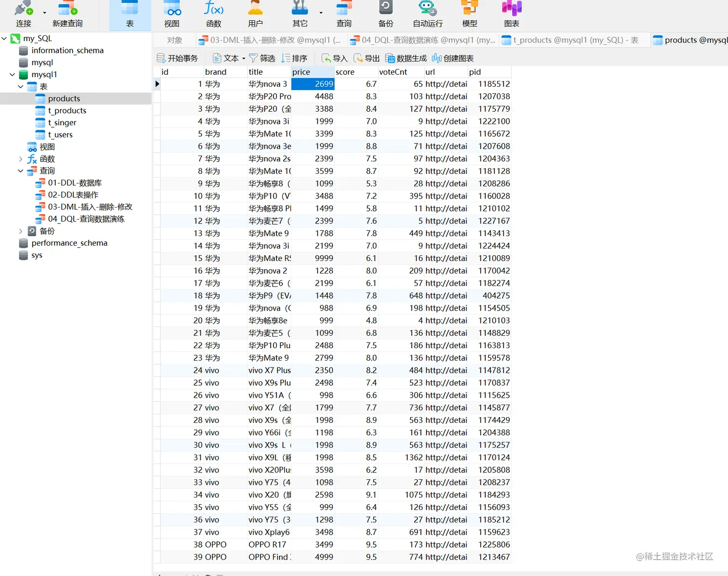
Task: Collapse the 查询 queries folder
Action: (x=20, y=171)
